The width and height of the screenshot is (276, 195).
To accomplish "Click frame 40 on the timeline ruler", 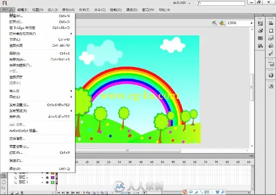I will click(141, 162).
